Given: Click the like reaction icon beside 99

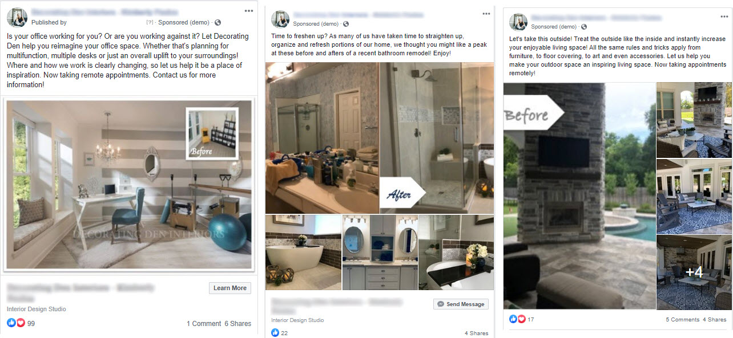Looking at the screenshot, I should (11, 323).
